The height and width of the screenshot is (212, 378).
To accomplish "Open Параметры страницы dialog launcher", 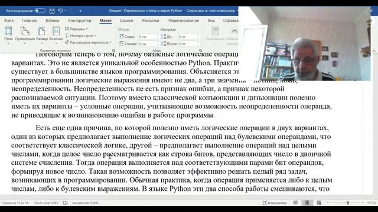I will (113, 51).
